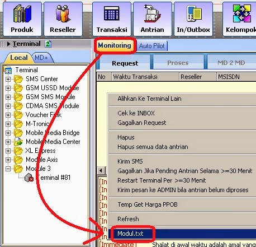The image size is (256, 247).
Task: Open the Antrian queue button
Action: [153, 18]
